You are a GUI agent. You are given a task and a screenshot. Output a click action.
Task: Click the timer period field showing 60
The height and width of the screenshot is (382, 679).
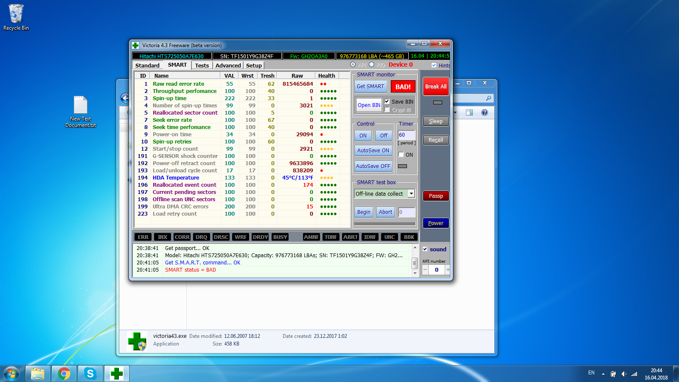(x=406, y=135)
